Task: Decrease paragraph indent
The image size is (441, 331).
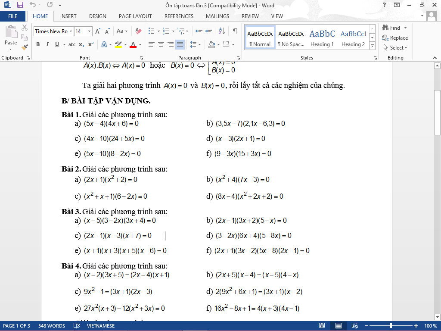Action: tap(199, 31)
